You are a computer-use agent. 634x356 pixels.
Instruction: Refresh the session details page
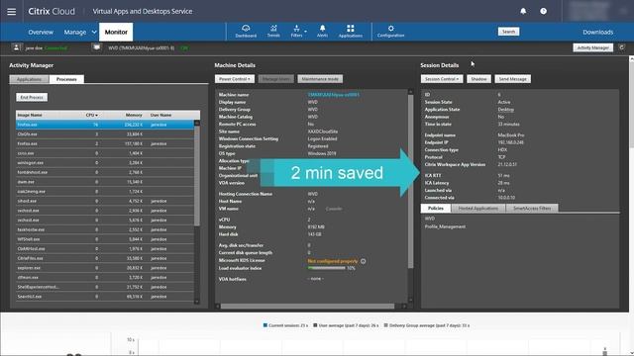pyautogui.click(x=622, y=47)
